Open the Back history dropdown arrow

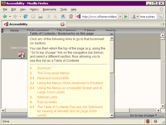click(10, 16)
